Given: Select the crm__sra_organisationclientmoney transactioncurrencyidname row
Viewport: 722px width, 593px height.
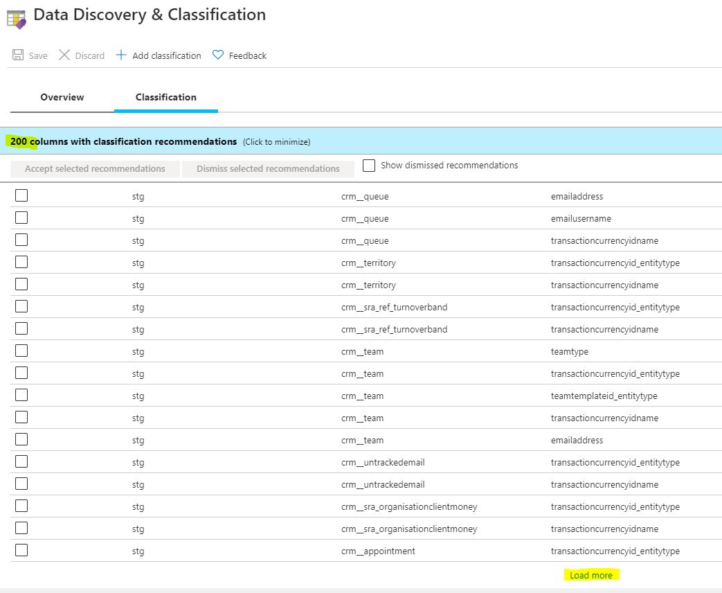Looking at the screenshot, I should (x=21, y=528).
